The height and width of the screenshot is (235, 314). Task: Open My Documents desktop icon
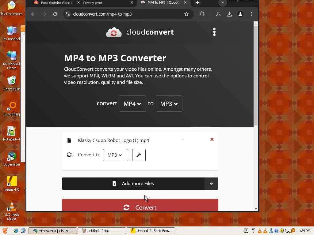(12, 8)
